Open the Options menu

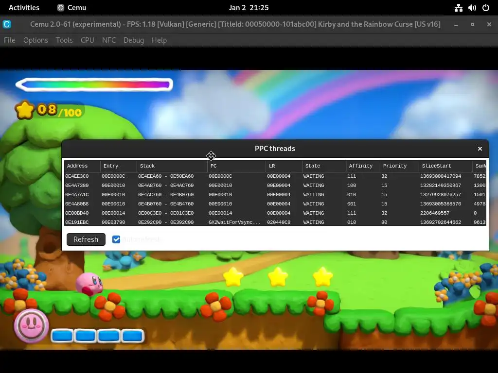coord(36,40)
